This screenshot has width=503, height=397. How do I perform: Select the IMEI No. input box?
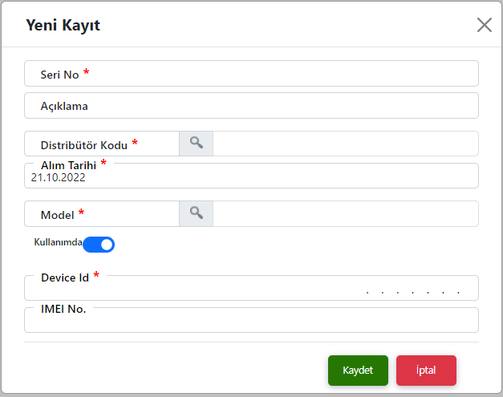pos(251,320)
